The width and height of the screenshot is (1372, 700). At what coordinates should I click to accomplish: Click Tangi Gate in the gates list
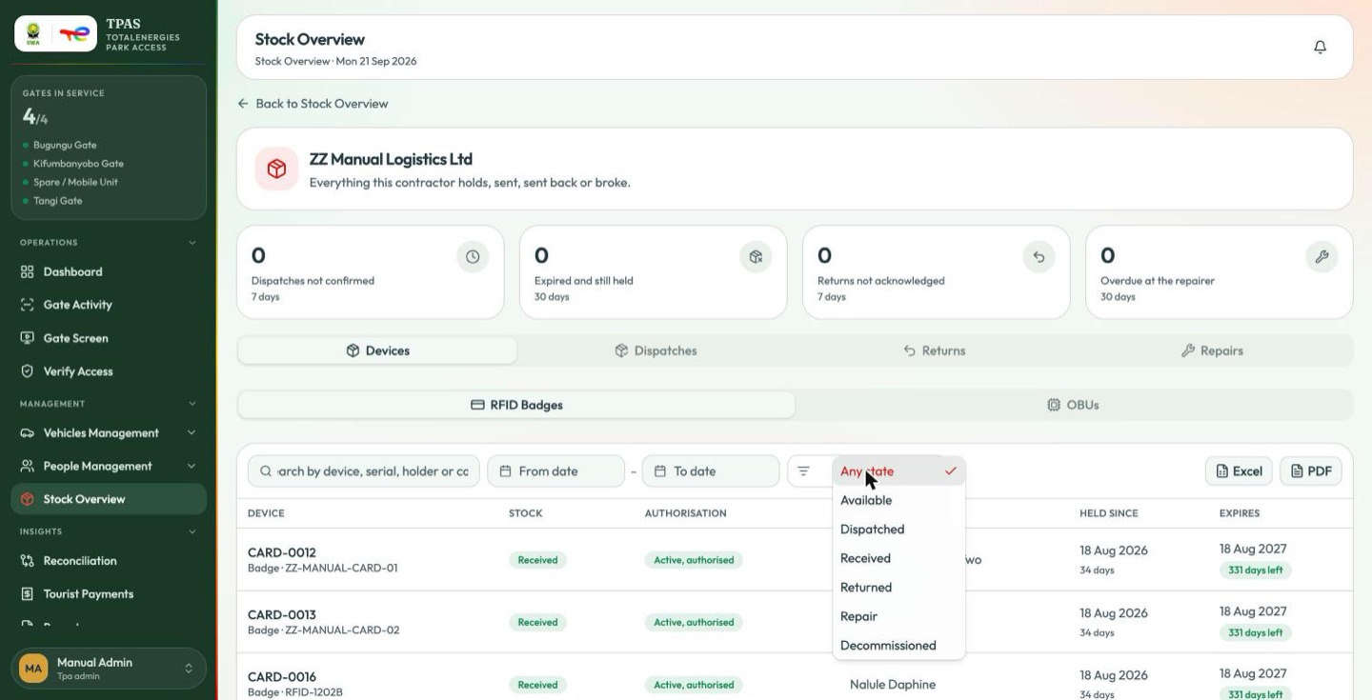click(x=57, y=201)
